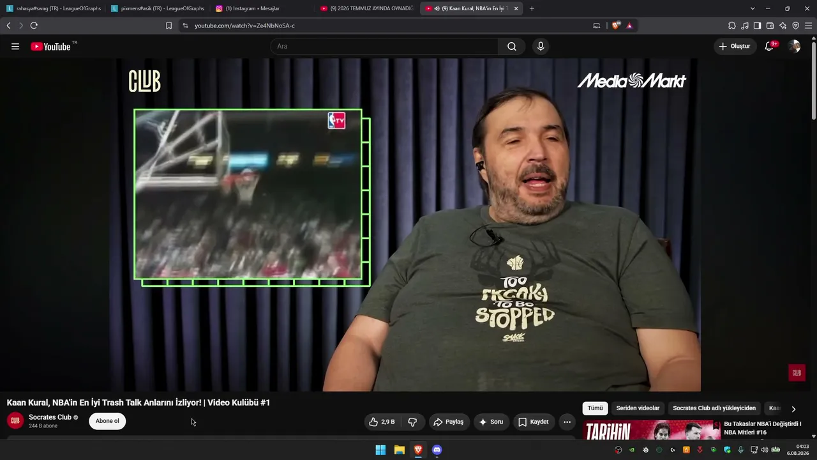Open Brave Rewards triangle icon
Screen dimensions: 817x460
[x=629, y=26]
